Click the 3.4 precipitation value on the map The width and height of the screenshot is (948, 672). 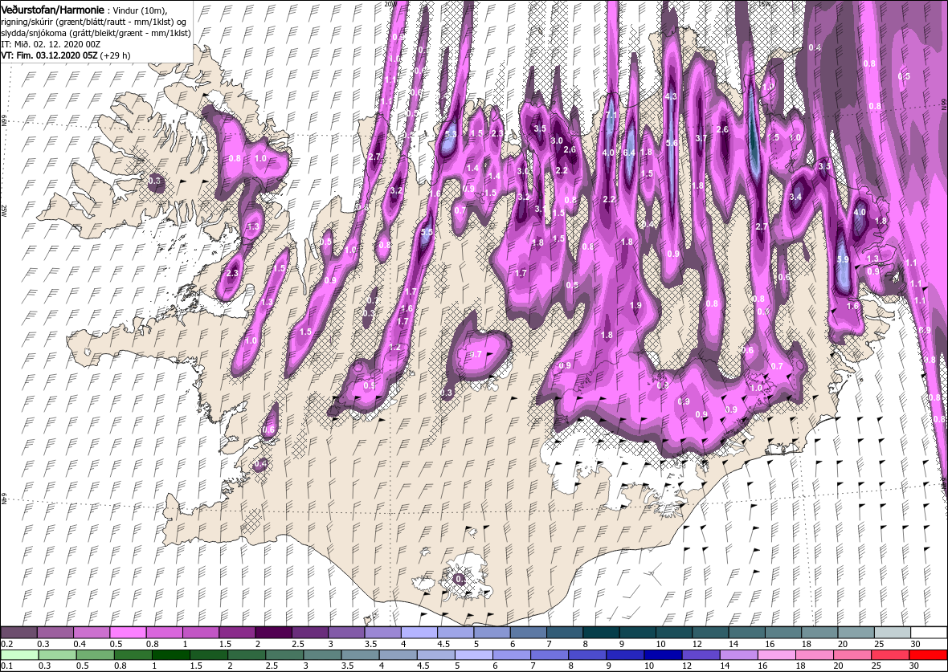[x=795, y=197]
